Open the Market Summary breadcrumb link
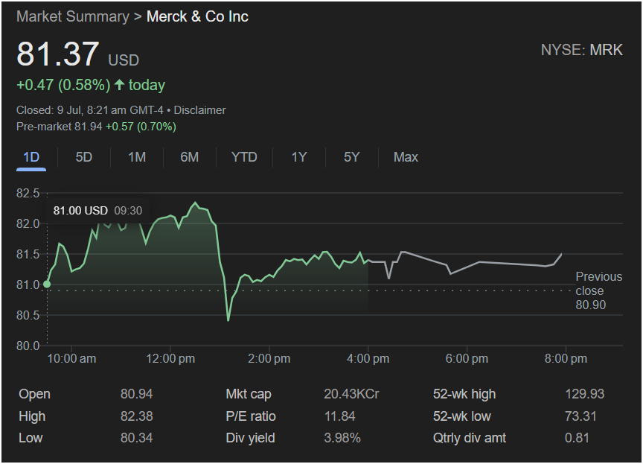Image resolution: width=643 pixels, height=464 pixels. coord(73,17)
